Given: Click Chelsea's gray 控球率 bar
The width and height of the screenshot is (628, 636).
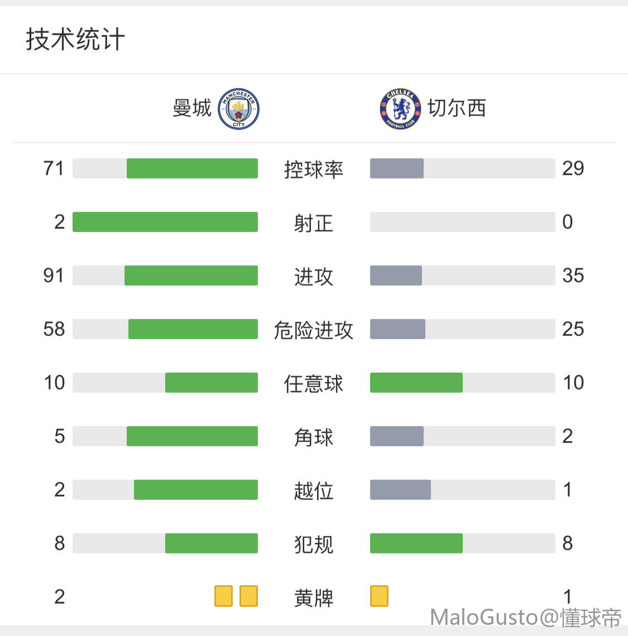Looking at the screenshot, I should point(396,168).
